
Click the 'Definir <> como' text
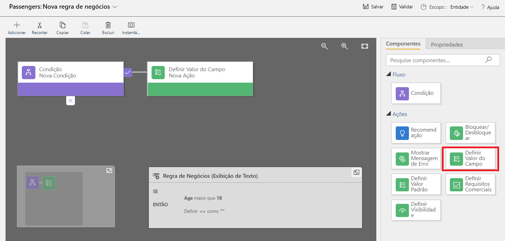tap(204, 211)
